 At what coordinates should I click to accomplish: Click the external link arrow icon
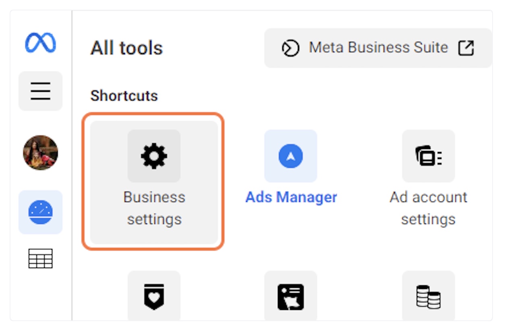point(466,48)
